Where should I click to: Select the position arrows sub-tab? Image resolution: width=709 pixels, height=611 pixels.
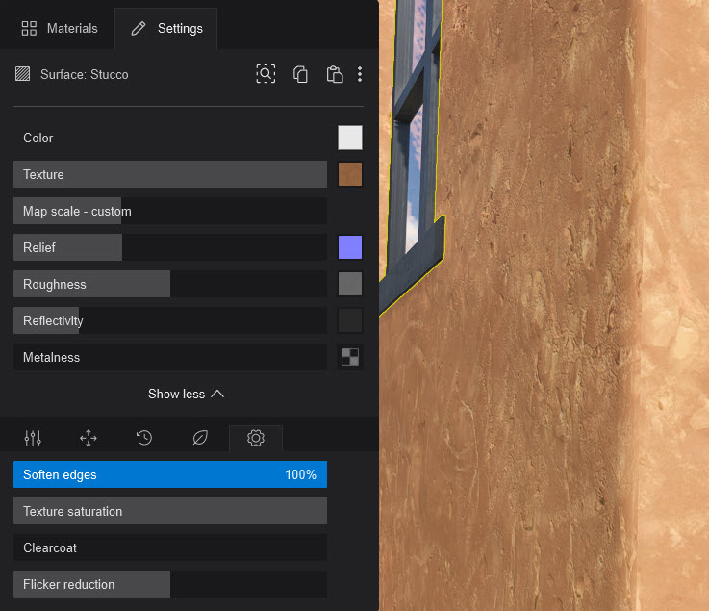coord(89,438)
